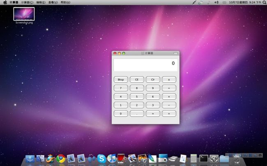Click the date and time in menu bar
Viewport: 267px width, 166px height.
point(245,2)
